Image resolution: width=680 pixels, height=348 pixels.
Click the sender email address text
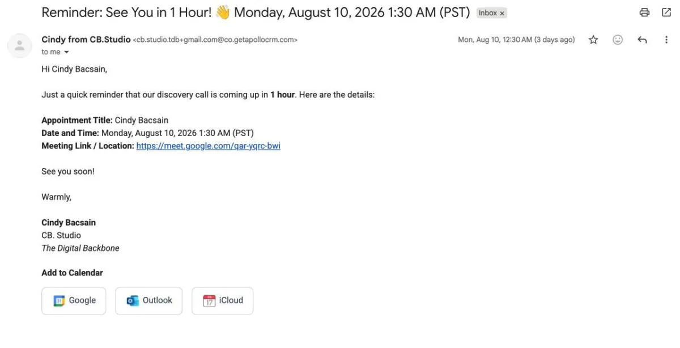215,40
